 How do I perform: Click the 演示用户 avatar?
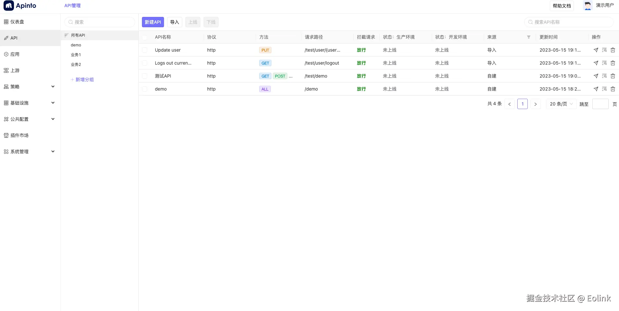pyautogui.click(x=587, y=6)
